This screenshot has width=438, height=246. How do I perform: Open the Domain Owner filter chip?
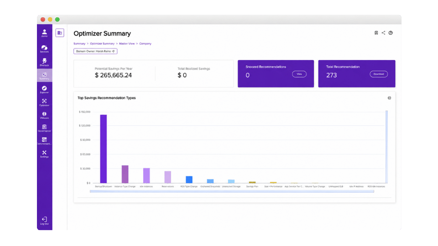[95, 51]
